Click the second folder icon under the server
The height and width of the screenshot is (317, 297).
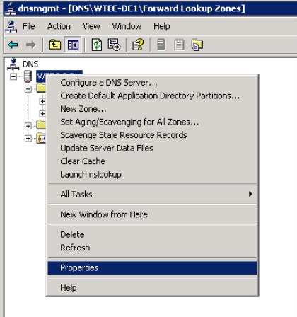pos(41,125)
